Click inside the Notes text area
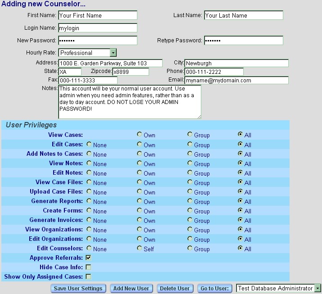This screenshot has width=322, height=294. (x=129, y=102)
